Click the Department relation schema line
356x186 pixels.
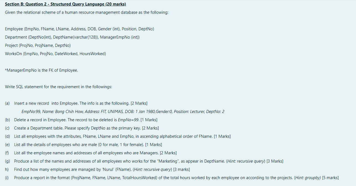(x=72, y=37)
